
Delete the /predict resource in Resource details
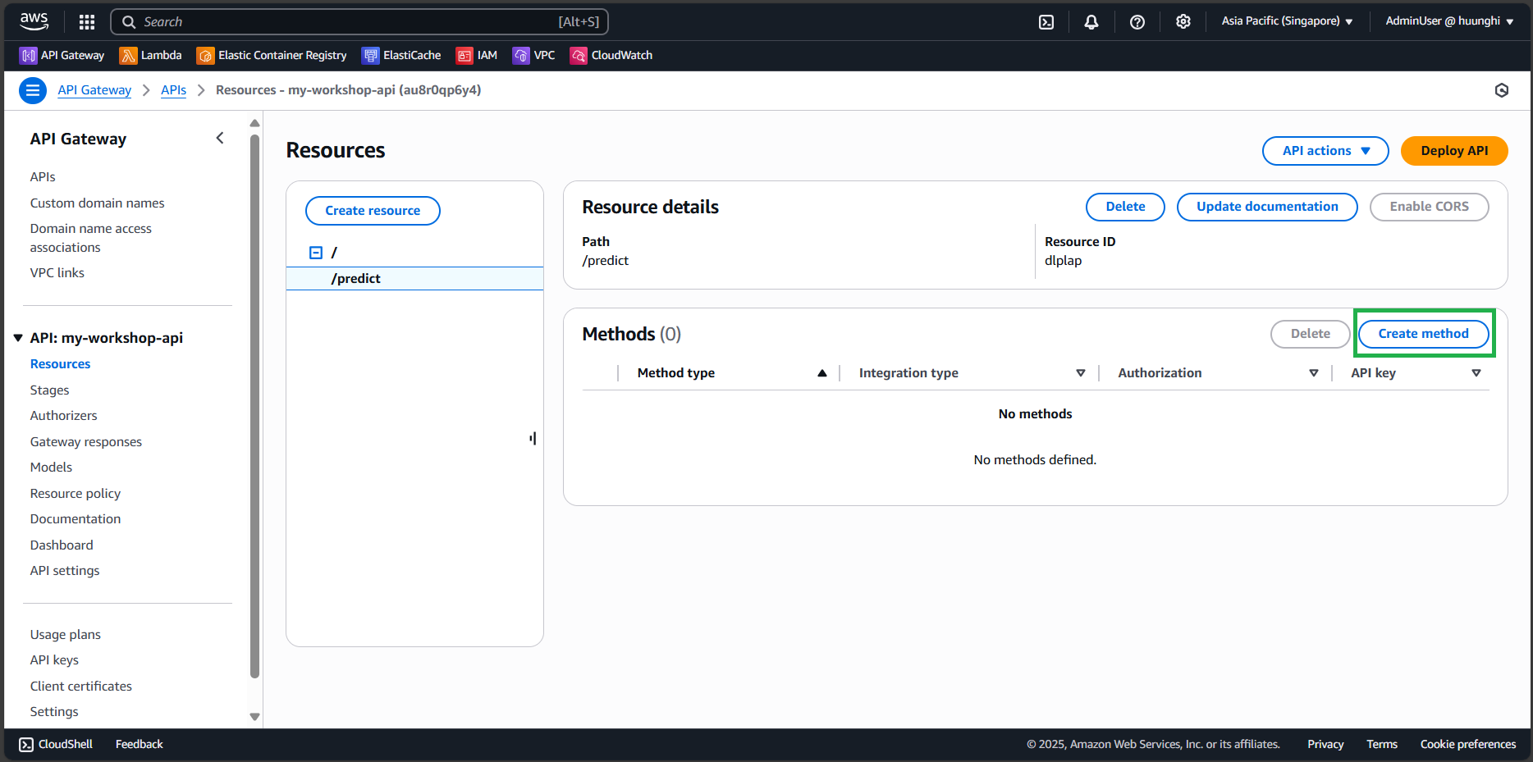1125,207
